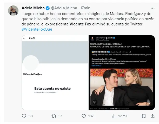Image resolution: width=159 pixels, height=124 pixels.
Task: View tweet analytics bar chart icon
Action: click(114, 116)
